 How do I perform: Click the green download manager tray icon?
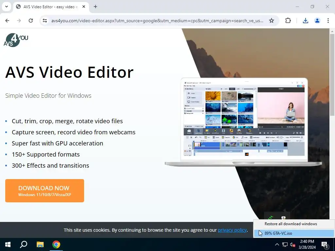coord(270,217)
